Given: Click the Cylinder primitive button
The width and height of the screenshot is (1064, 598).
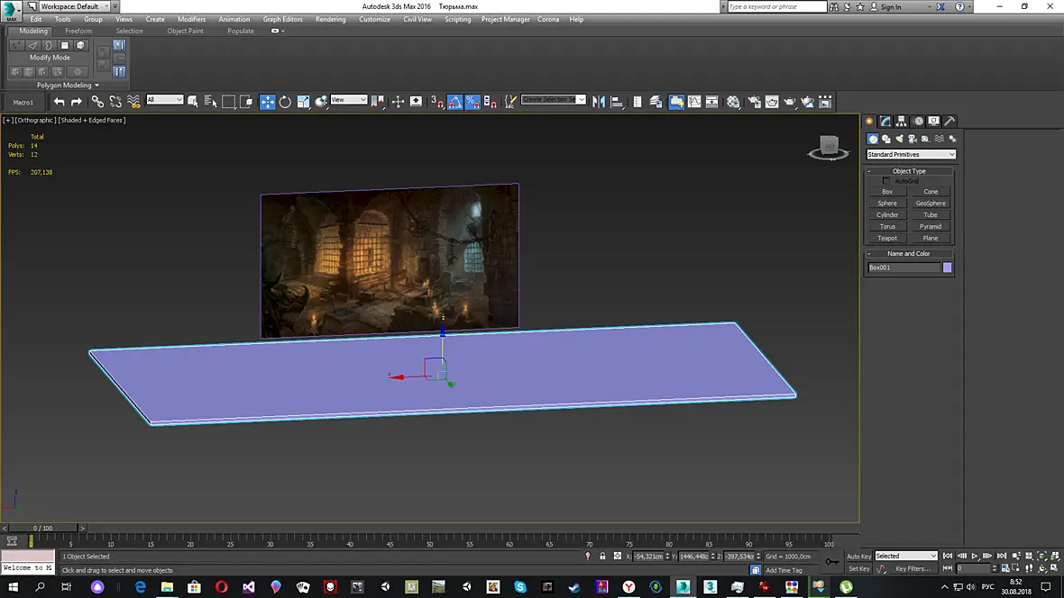Looking at the screenshot, I should 887,215.
